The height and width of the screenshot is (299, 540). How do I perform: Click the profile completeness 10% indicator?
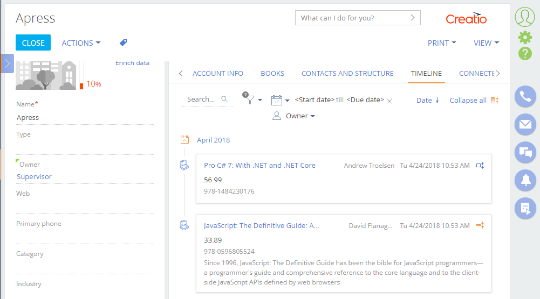[93, 84]
